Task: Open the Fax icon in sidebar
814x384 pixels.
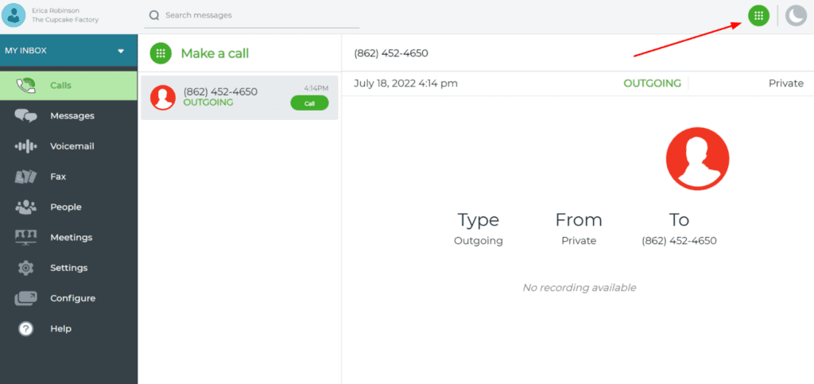Action: (26, 176)
